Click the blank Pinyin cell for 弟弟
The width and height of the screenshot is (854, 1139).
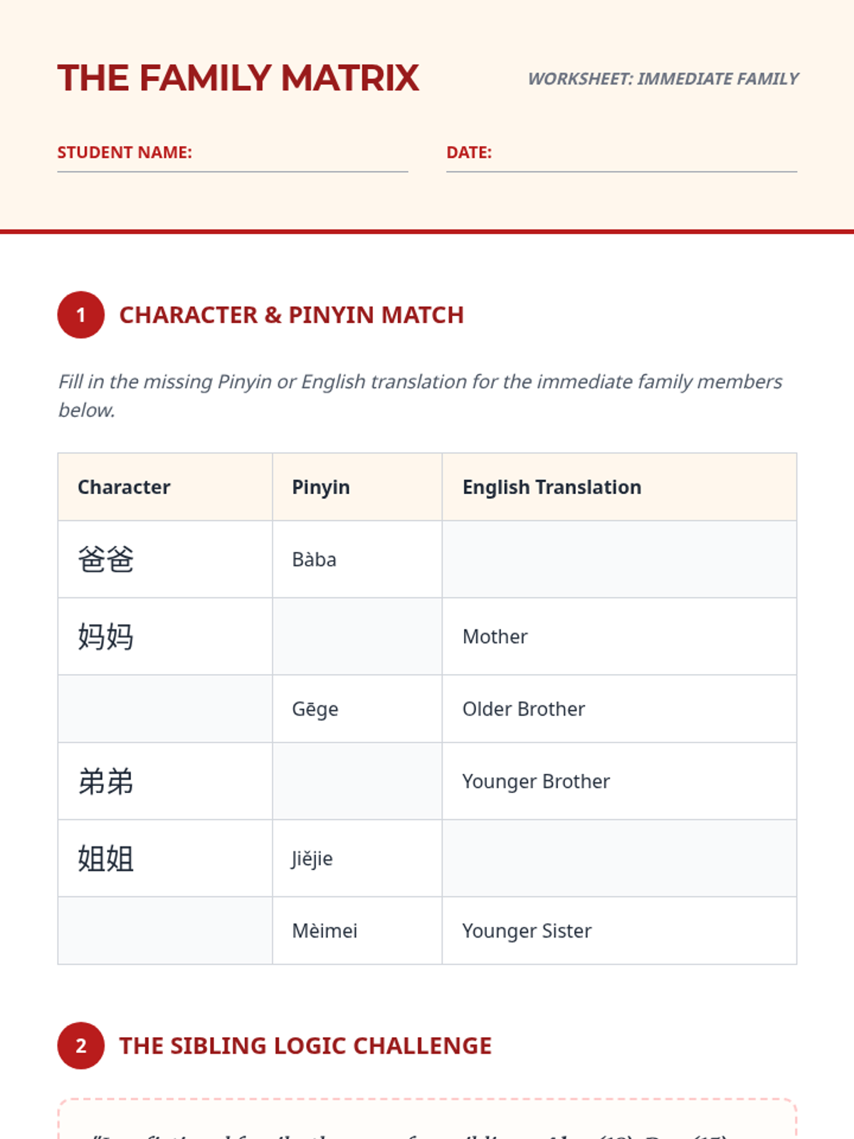coord(357,782)
